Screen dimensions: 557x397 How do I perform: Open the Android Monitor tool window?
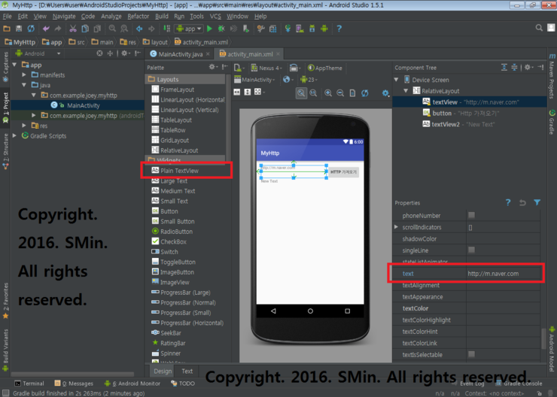coord(132,383)
